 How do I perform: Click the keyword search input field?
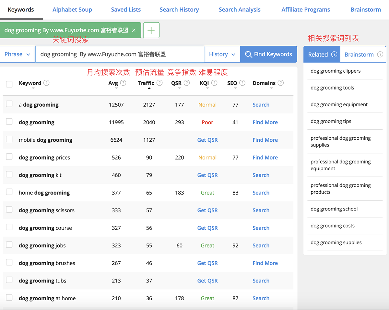[120, 54]
